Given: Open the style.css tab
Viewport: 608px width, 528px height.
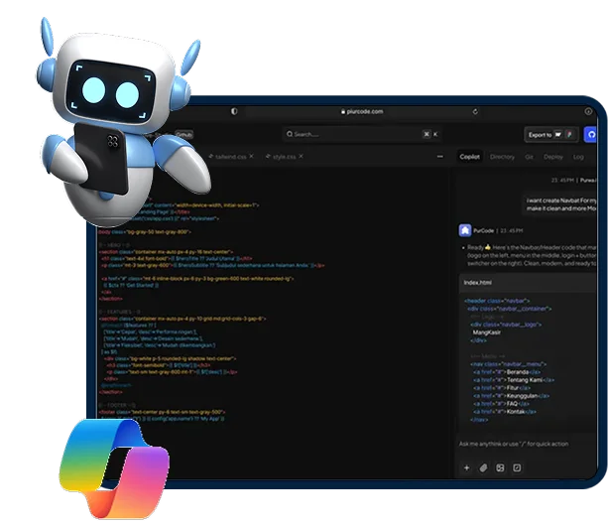Looking at the screenshot, I should pos(281,157).
